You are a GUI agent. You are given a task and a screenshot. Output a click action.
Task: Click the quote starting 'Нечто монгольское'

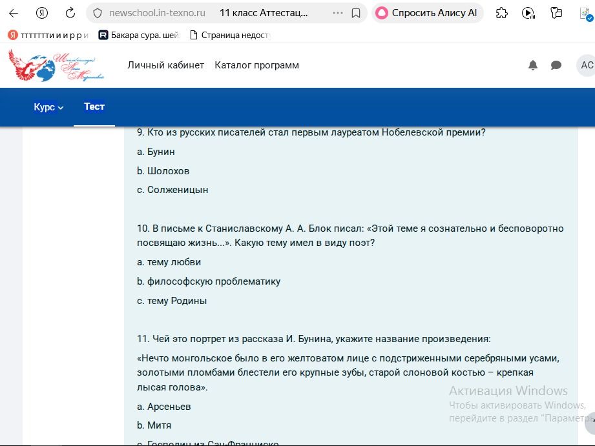point(348,373)
